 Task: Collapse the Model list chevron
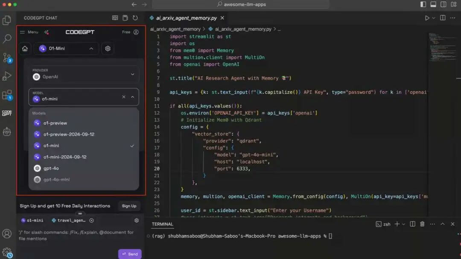pyautogui.click(x=133, y=97)
